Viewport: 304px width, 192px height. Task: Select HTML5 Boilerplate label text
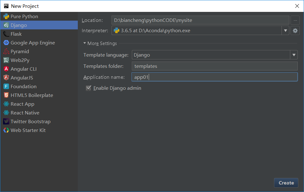[32, 95]
